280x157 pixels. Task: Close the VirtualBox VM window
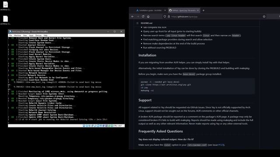click(x=122, y=32)
